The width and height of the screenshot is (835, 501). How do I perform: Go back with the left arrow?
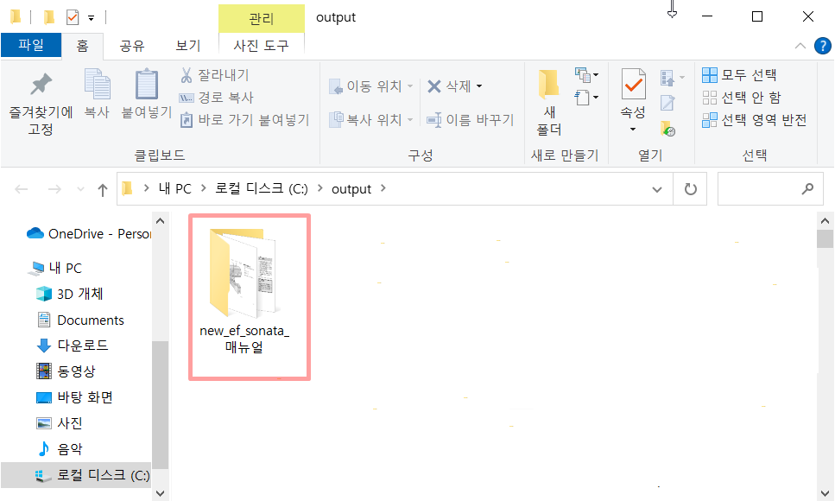tap(22, 189)
